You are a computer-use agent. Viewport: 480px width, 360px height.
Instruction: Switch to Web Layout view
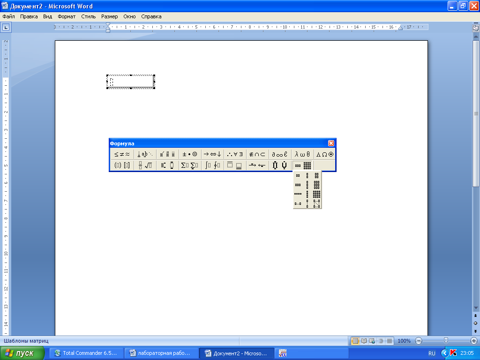372,341
